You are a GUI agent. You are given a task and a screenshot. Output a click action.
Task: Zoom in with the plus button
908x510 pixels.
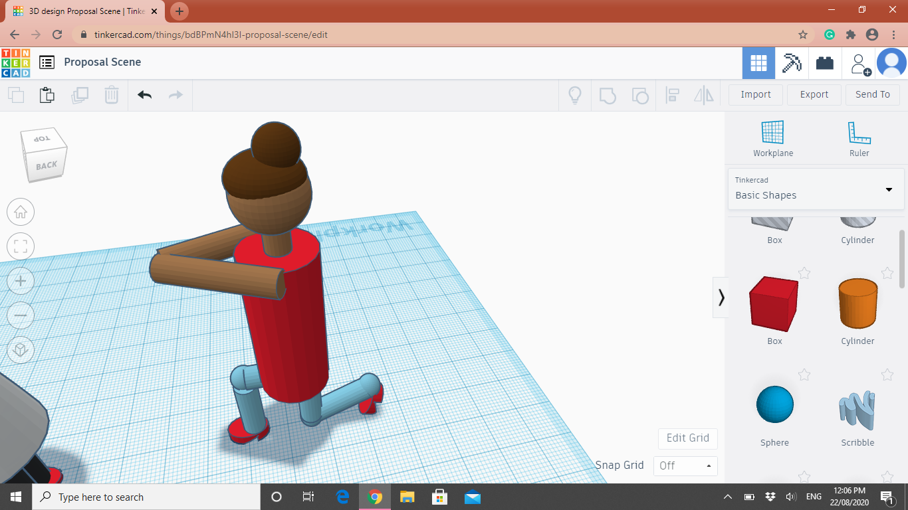click(21, 281)
